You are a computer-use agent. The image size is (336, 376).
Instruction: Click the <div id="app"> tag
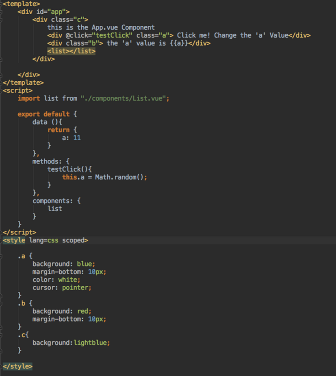point(44,12)
